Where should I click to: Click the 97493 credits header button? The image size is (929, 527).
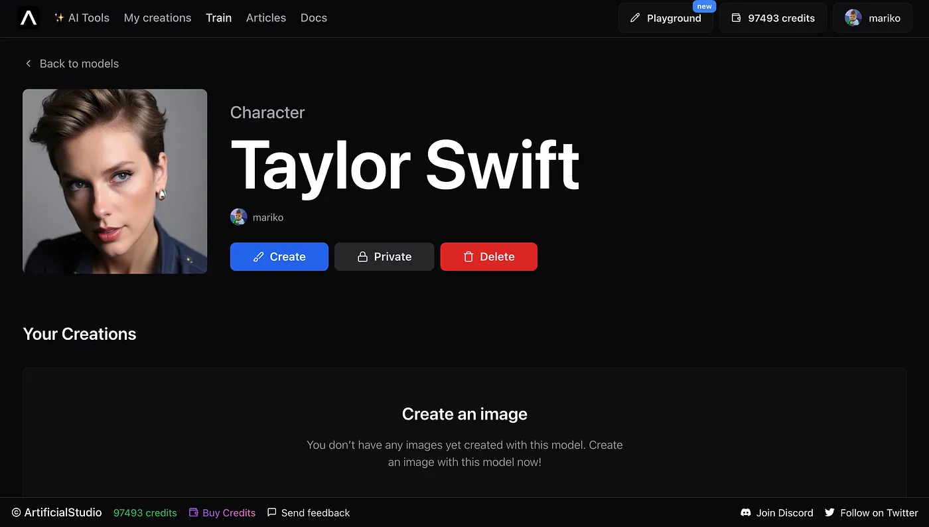coord(773,18)
